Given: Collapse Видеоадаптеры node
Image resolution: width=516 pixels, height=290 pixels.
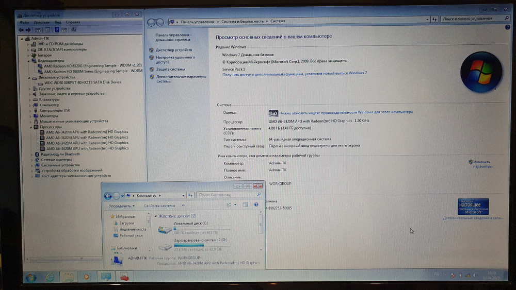Looking at the screenshot, I should [x=28, y=61].
